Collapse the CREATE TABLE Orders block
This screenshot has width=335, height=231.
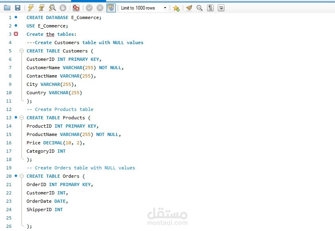tap(22, 176)
